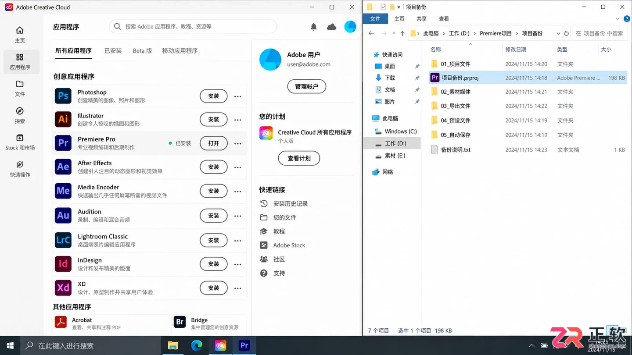Switch to the Mobile apps tab
Screen dimensions: 632x355
pyautogui.click(x=180, y=51)
